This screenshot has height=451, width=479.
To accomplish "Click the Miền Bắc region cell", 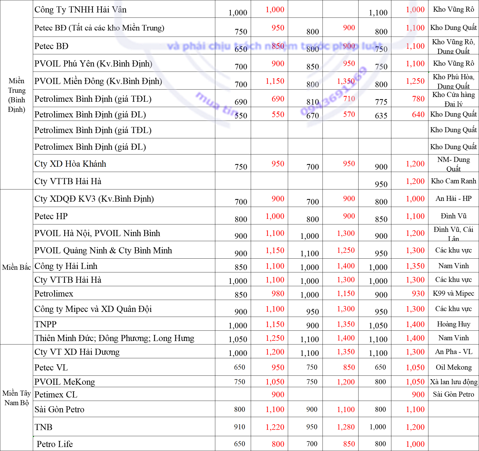I will pos(17,267).
